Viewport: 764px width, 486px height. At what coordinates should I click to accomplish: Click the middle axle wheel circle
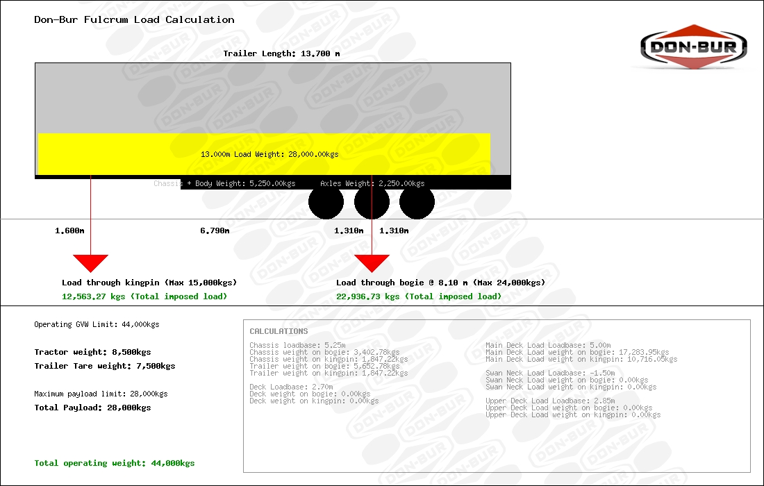pos(372,201)
